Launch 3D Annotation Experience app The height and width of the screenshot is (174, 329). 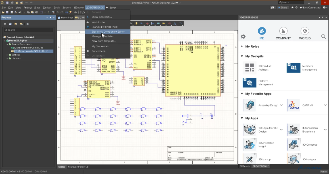293,130
